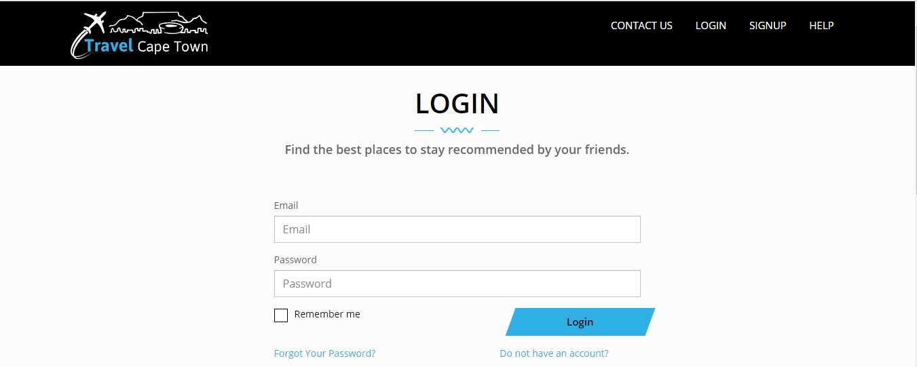
Task: Focus the Email input field
Action: [x=457, y=229]
